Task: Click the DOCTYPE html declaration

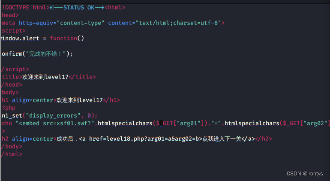Action: point(25,8)
